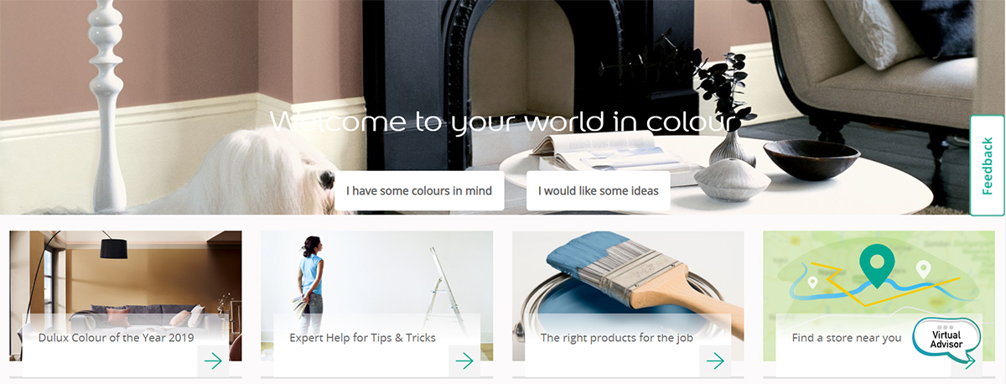Click the small white map pin on the right
The image size is (1006, 384).
(923, 270)
